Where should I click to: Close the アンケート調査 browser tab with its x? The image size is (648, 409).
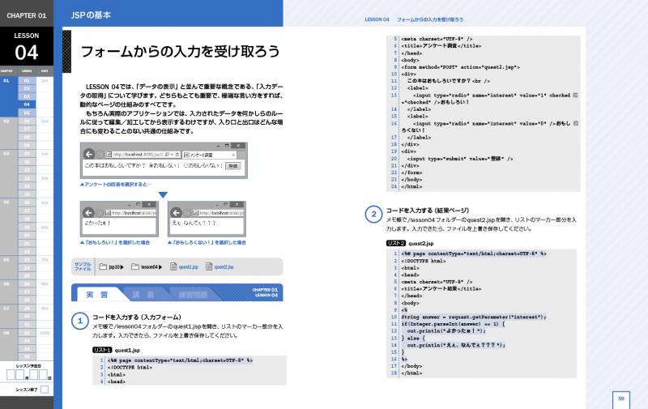233,155
